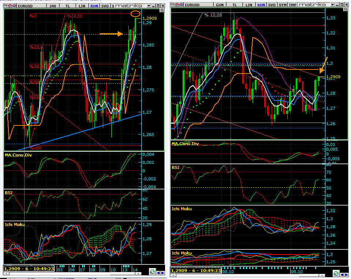Click the TL currency button on left chart
Viewport: 351px width, 279px height.
click(x=68, y=5)
